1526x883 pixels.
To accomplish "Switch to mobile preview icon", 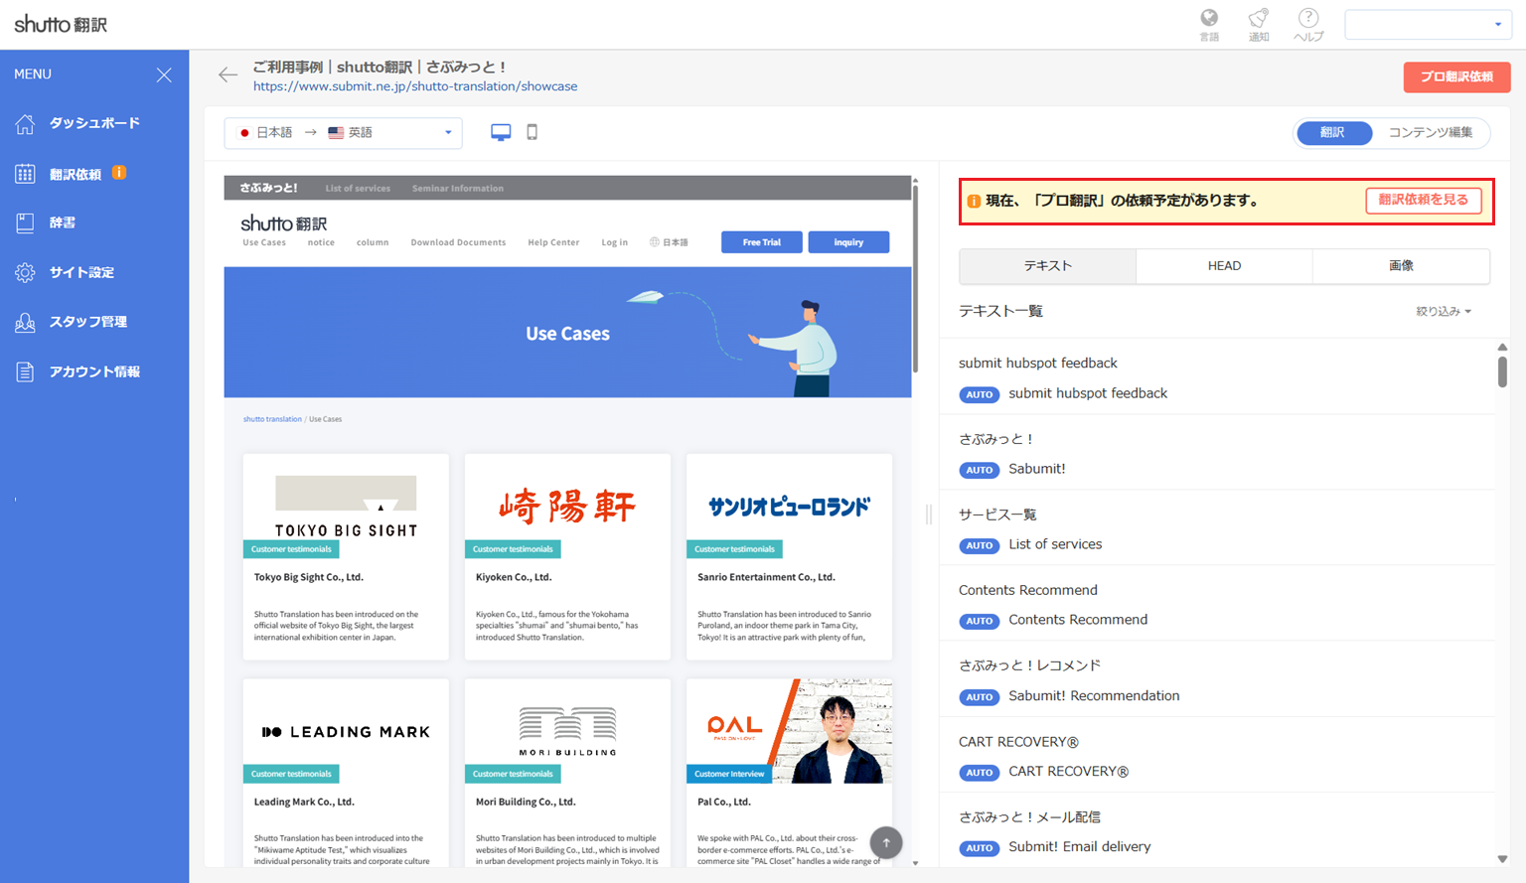I will coord(532,132).
